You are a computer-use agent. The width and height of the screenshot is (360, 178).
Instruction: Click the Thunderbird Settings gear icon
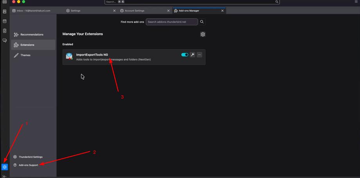pyautogui.click(x=15, y=157)
